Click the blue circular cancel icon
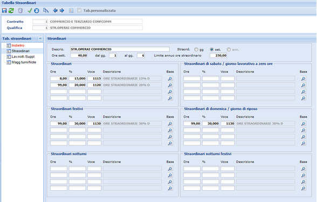 point(37,11)
